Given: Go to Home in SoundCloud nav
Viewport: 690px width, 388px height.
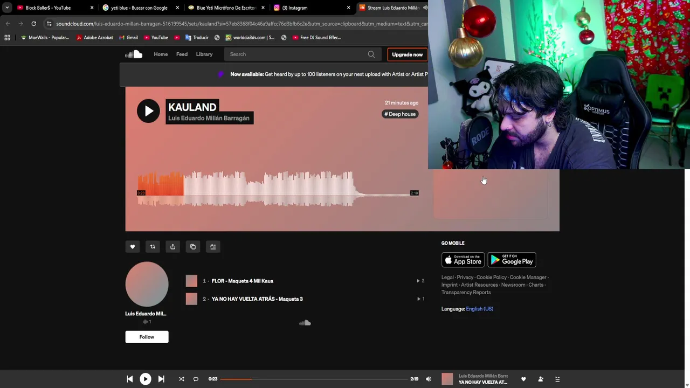Looking at the screenshot, I should [x=161, y=54].
